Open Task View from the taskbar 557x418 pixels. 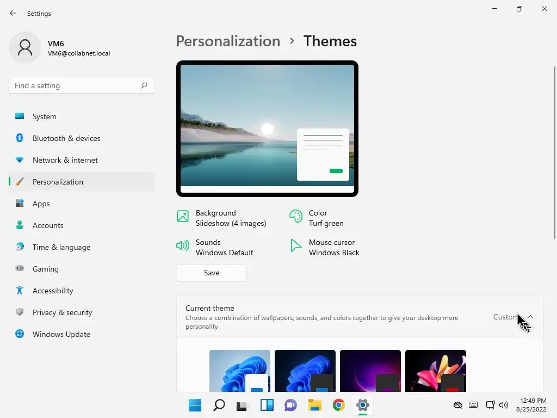point(243,405)
